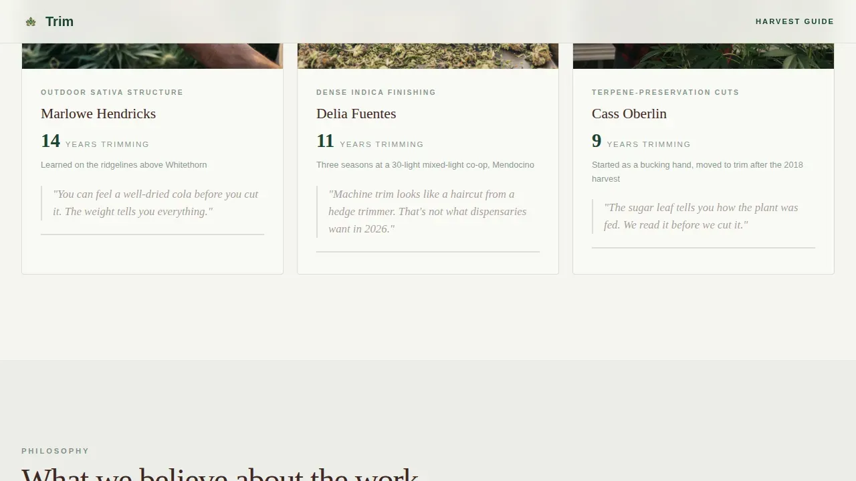Click the Terpene-Preservation Cuts label

tap(665, 92)
